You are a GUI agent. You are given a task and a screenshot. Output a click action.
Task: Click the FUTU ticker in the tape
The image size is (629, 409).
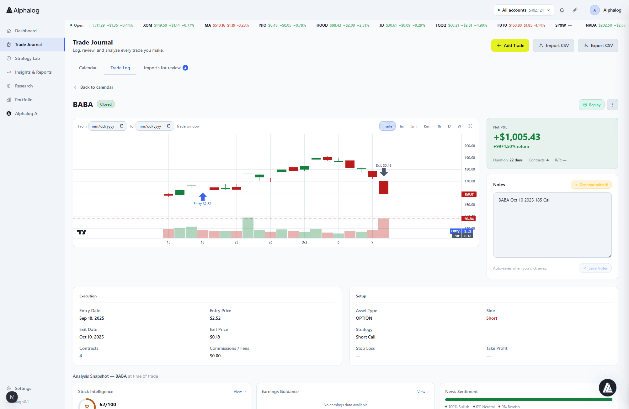(x=521, y=25)
